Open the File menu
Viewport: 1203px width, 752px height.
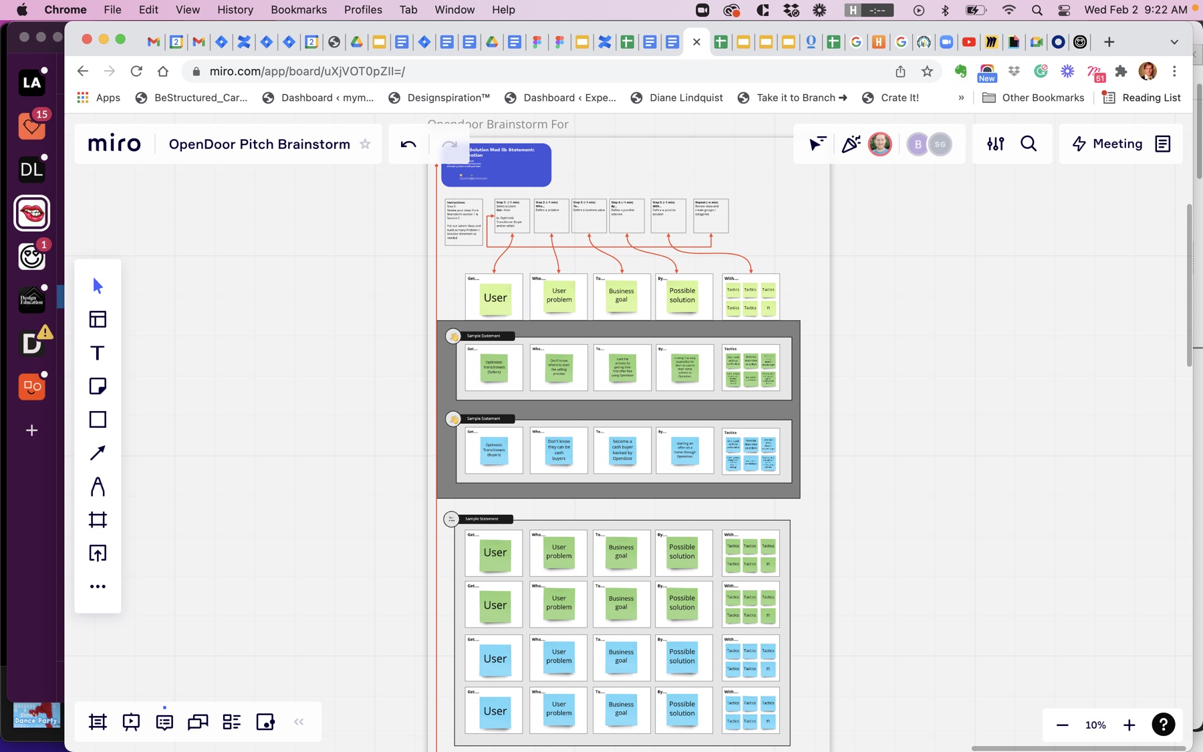pyautogui.click(x=112, y=9)
